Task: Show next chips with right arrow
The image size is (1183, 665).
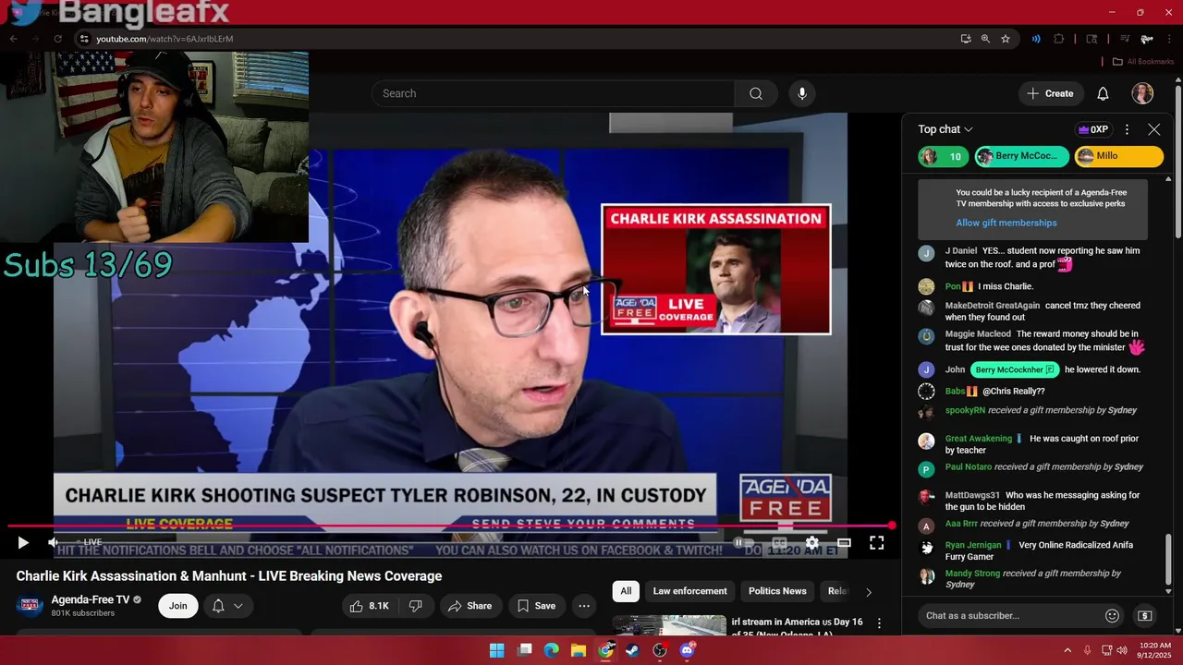Action: 868,592
